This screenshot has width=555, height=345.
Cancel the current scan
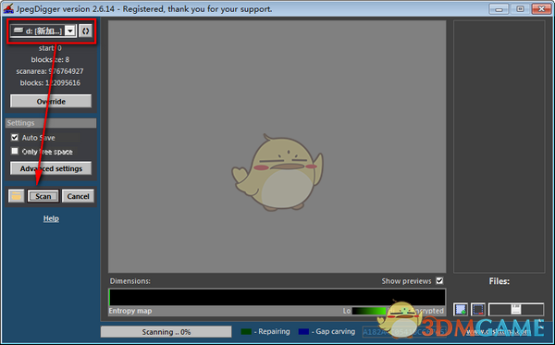78,196
